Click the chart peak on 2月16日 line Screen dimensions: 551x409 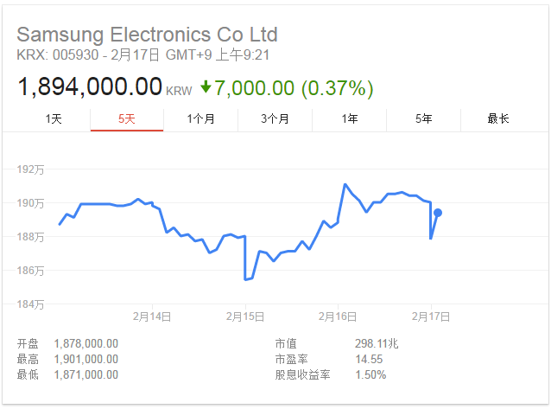coord(345,184)
